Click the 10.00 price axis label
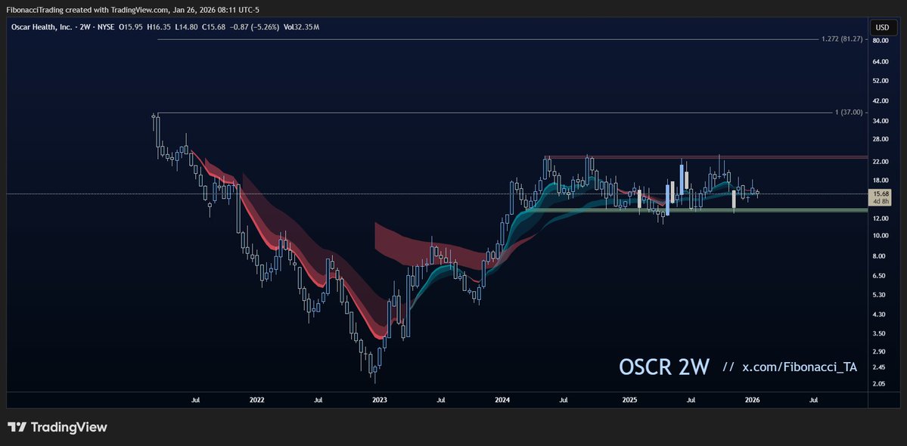The width and height of the screenshot is (907, 446). tap(881, 235)
